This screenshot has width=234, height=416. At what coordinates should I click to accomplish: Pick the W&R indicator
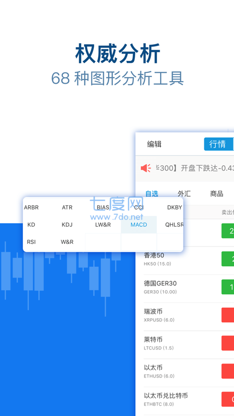tap(67, 242)
